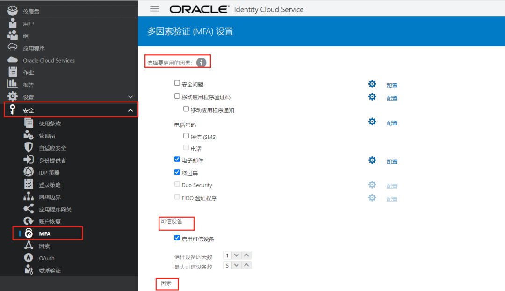Click the network perimeters (网络边界) icon
The image size is (505, 291).
coord(29,196)
